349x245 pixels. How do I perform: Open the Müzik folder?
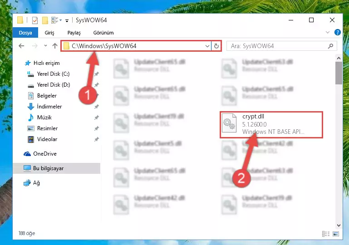pos(39,118)
